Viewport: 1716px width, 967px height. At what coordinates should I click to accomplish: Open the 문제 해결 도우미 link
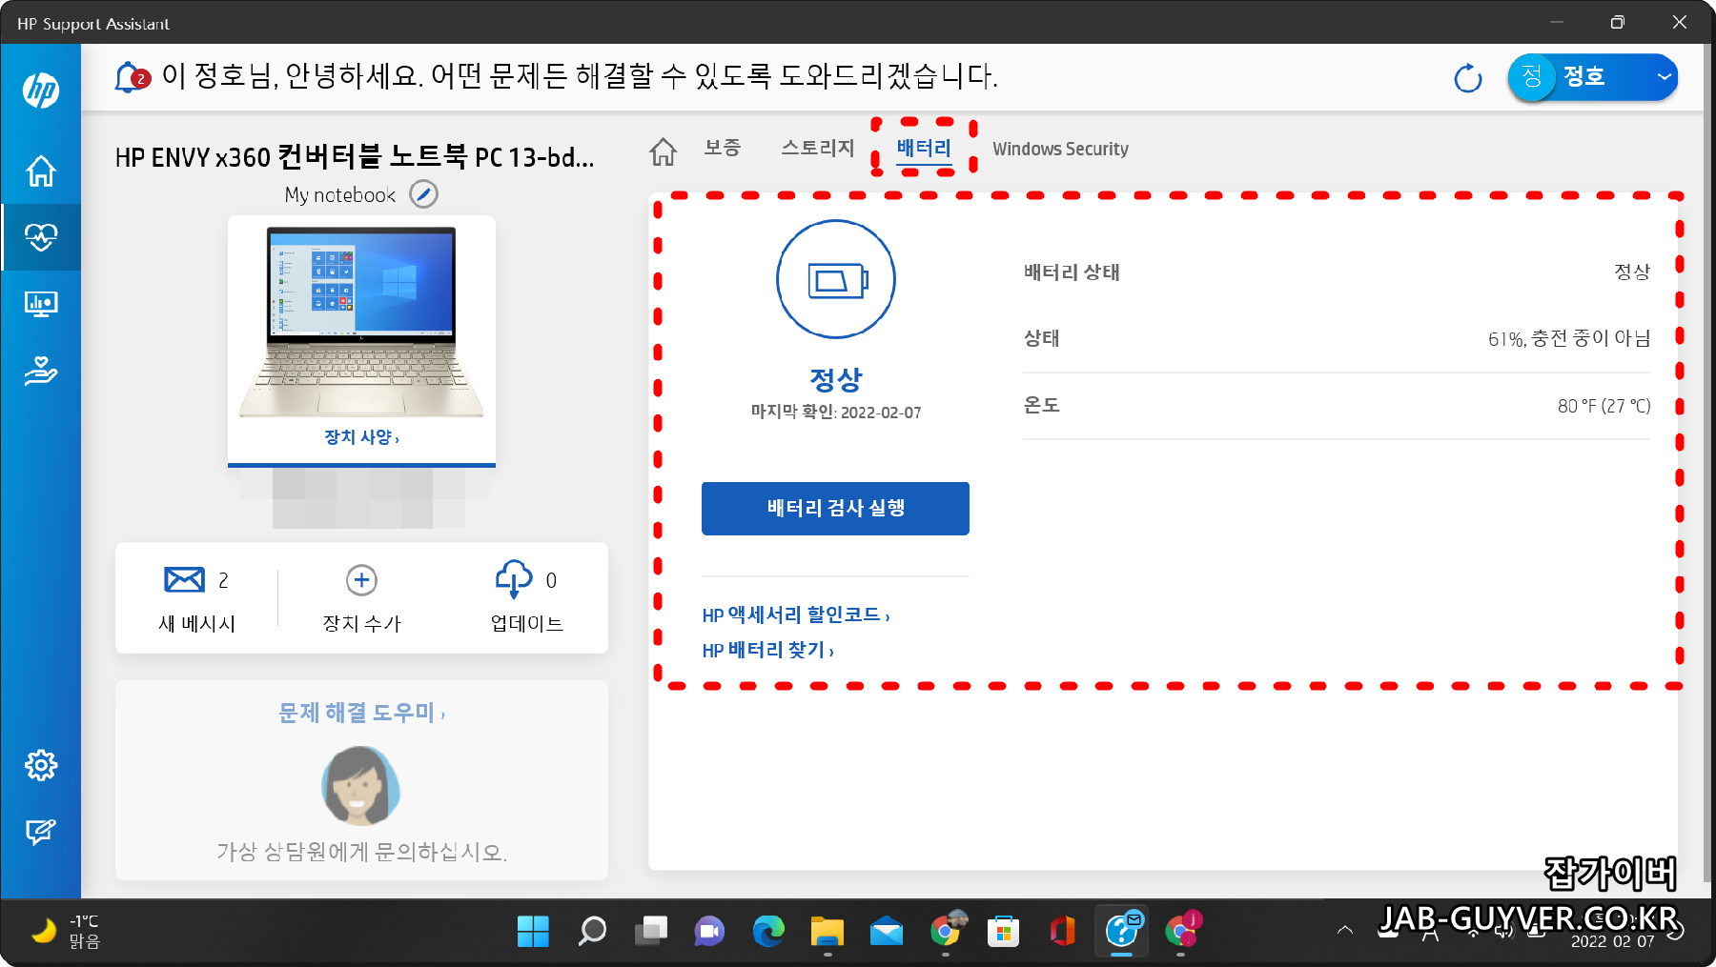click(x=361, y=713)
